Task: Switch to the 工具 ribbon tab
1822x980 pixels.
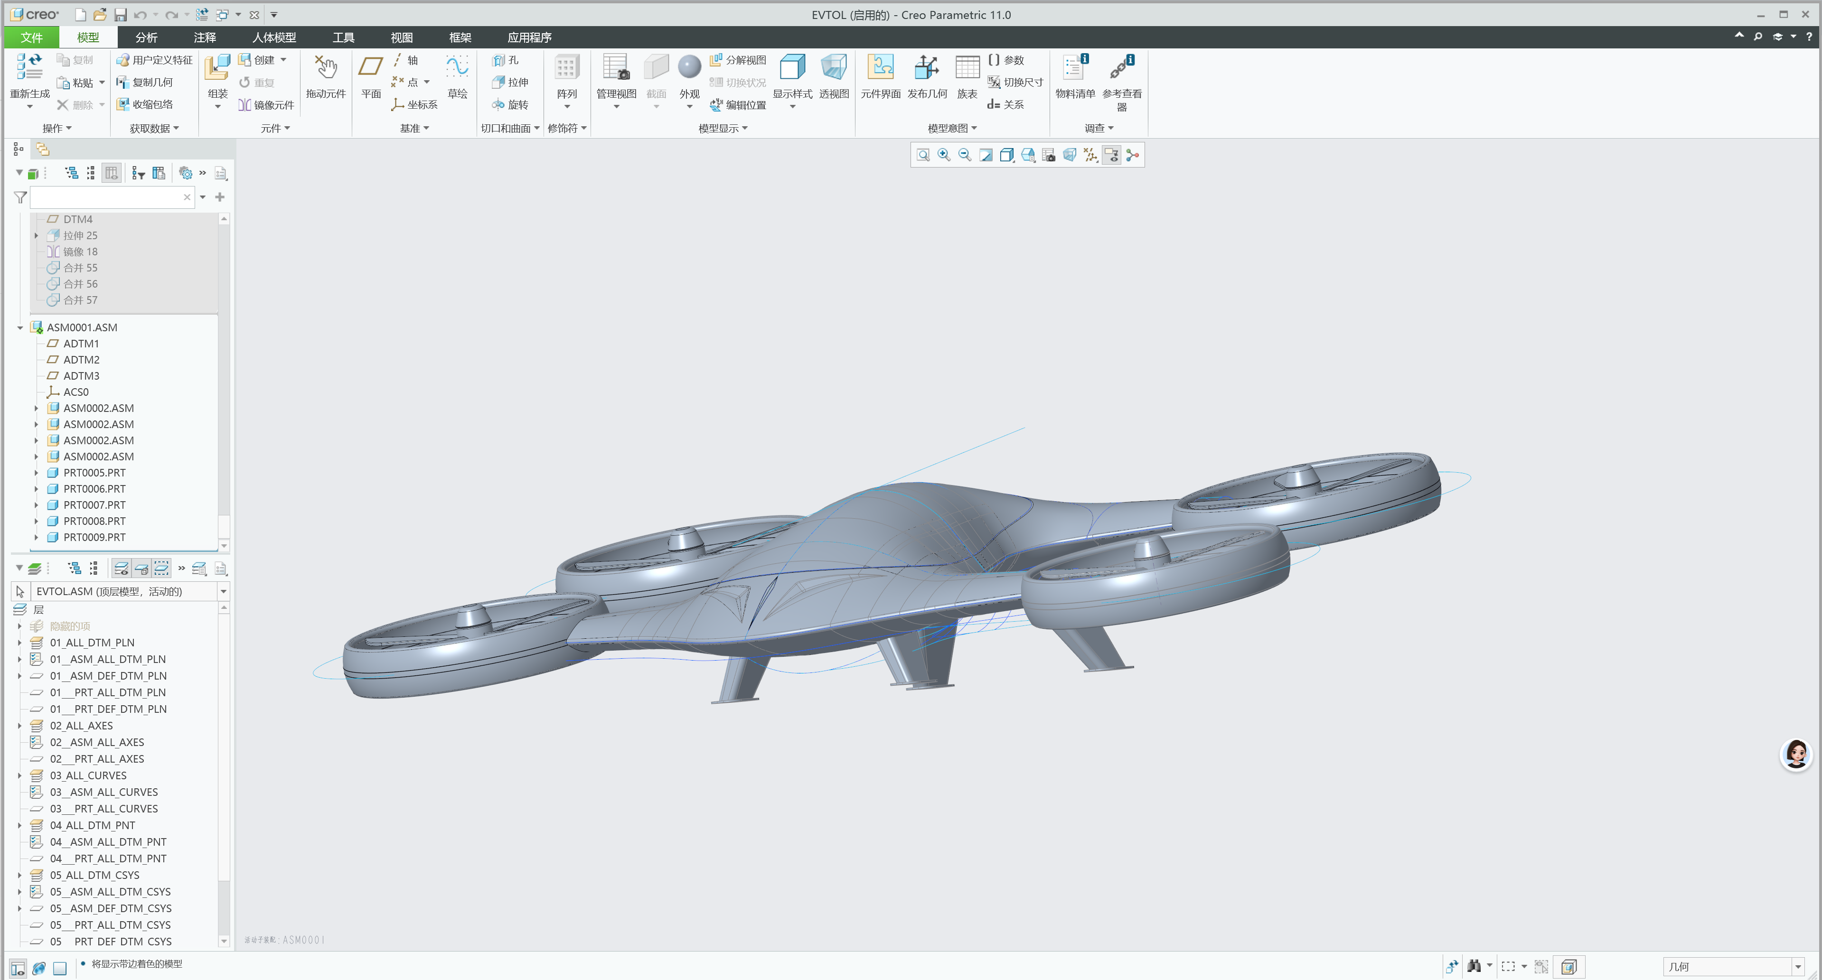Action: tap(344, 37)
